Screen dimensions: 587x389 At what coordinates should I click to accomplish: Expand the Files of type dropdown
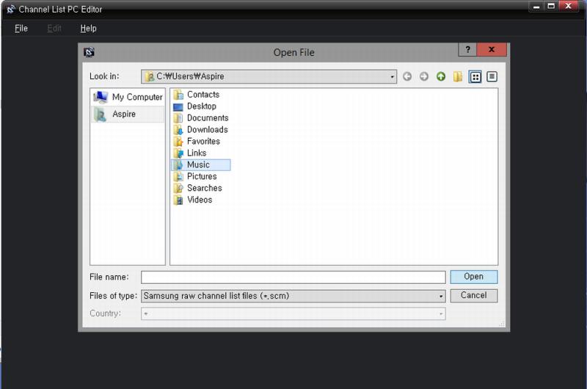pyautogui.click(x=441, y=296)
